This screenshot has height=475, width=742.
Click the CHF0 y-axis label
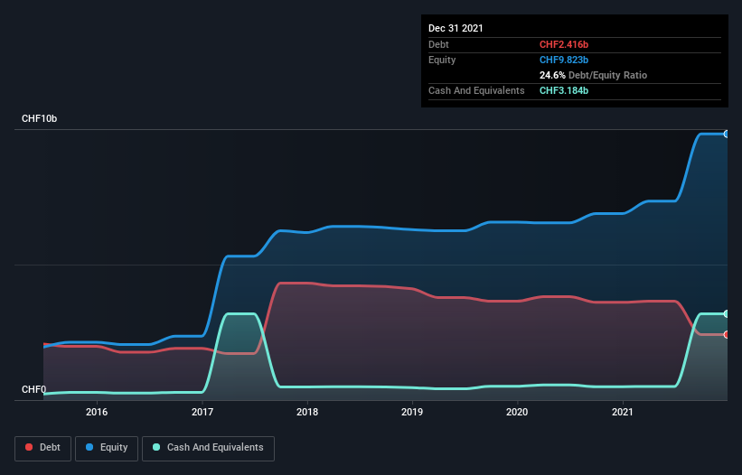tap(34, 389)
